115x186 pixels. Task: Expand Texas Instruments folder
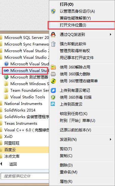(24, 123)
